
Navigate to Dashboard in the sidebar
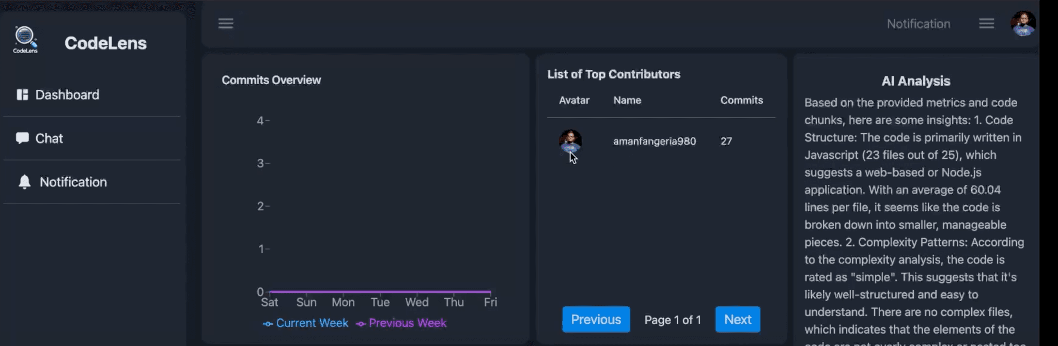(x=67, y=95)
